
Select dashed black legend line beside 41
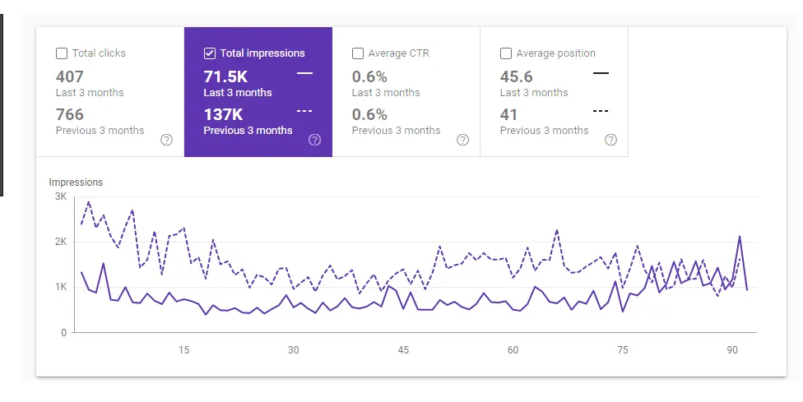(601, 111)
